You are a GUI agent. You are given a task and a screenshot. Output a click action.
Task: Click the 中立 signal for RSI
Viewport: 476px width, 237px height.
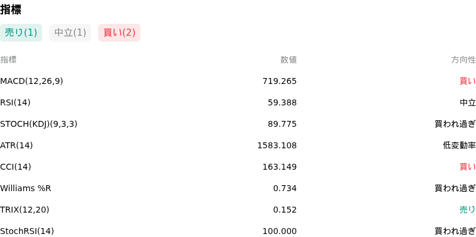[468, 102]
